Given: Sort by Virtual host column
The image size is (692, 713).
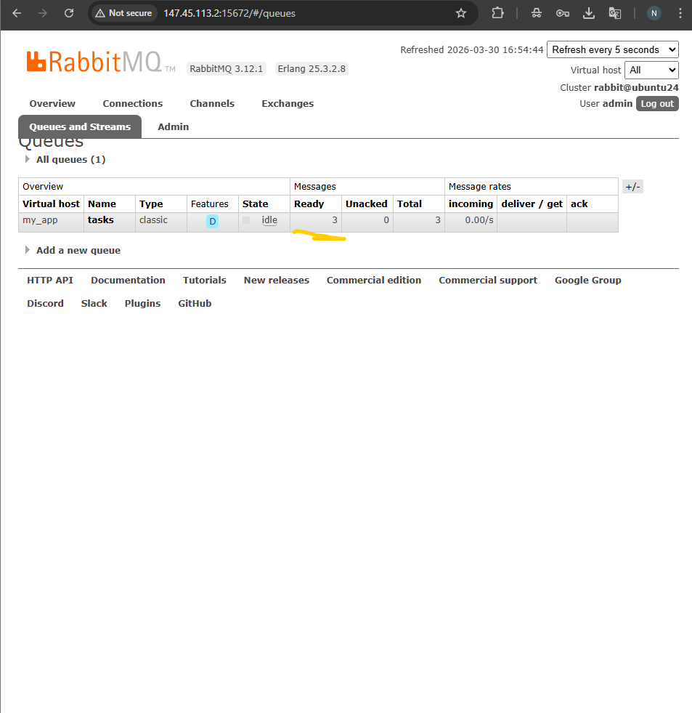Looking at the screenshot, I should click(51, 204).
